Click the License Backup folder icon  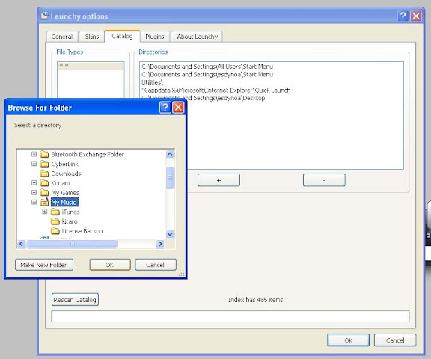point(55,231)
